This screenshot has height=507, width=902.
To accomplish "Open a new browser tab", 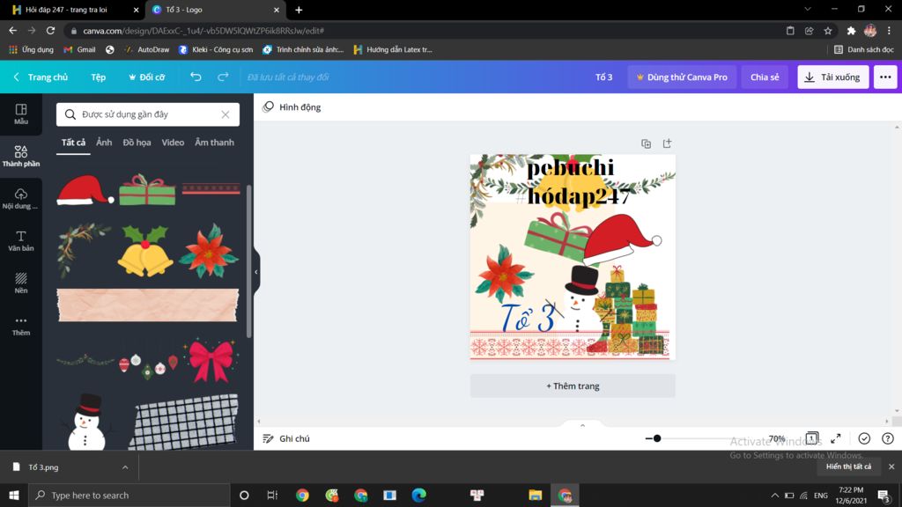I will click(299, 10).
